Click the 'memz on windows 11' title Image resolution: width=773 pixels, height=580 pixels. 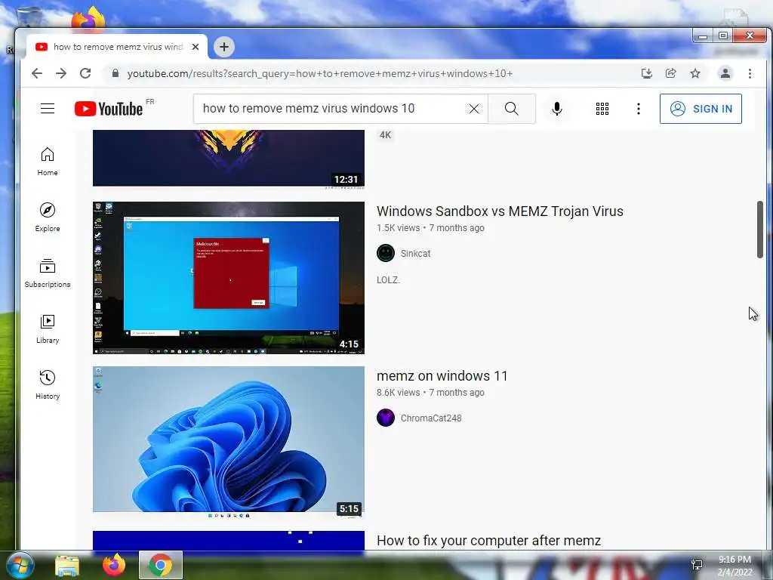tap(442, 376)
